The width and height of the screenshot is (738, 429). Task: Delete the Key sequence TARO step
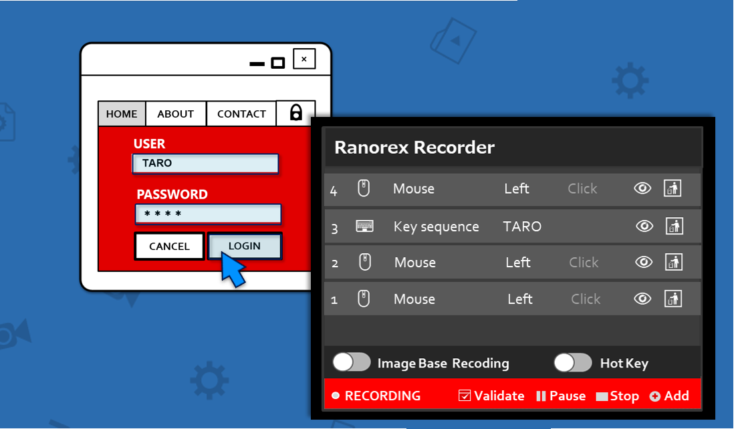(674, 227)
